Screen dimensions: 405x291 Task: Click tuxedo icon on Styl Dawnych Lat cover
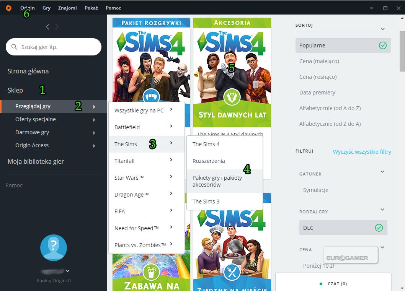tap(232, 97)
